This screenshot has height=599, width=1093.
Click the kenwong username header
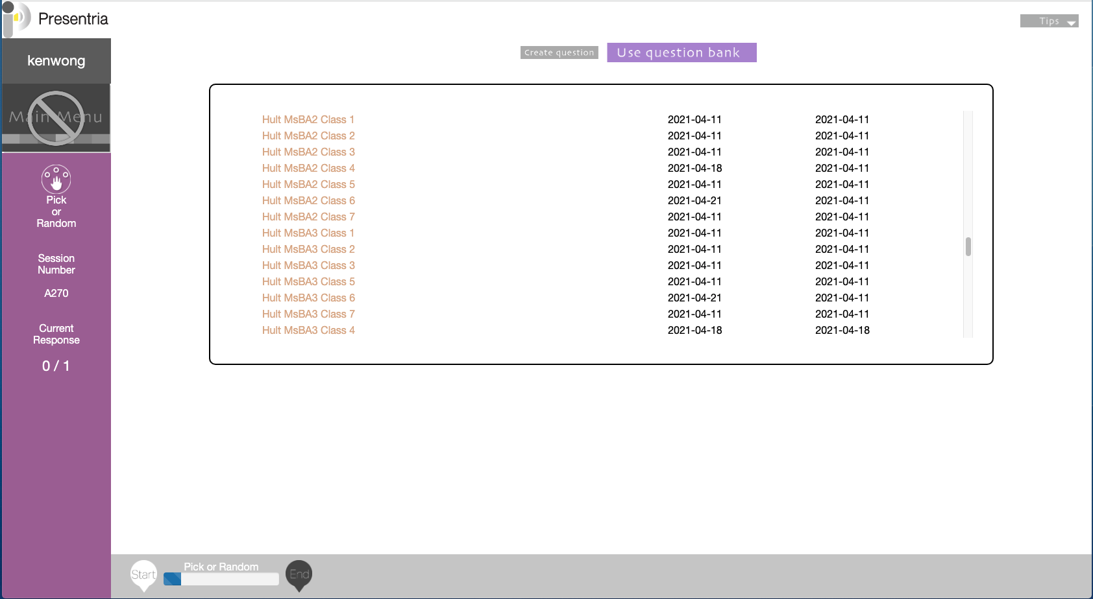pyautogui.click(x=56, y=61)
